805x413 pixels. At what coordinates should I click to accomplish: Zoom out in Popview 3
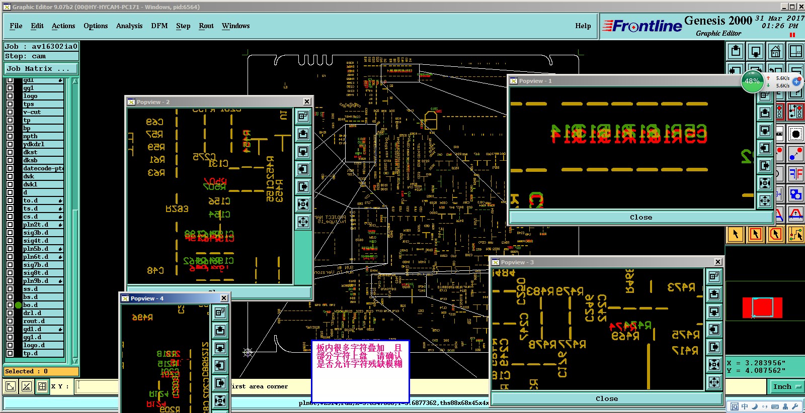coord(714,382)
